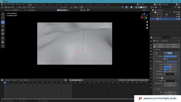
Task: Hide the Plane in outliner
Action: click(x=177, y=19)
